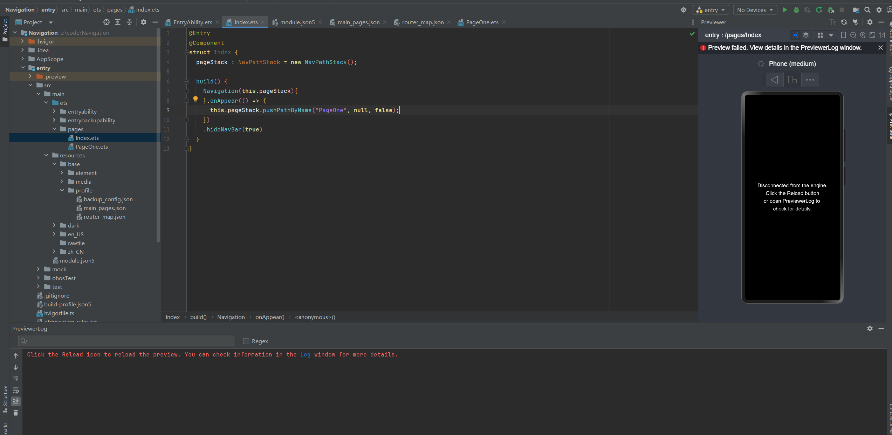Fold the build() block on line 6
This screenshot has height=435, width=892.
(186, 81)
